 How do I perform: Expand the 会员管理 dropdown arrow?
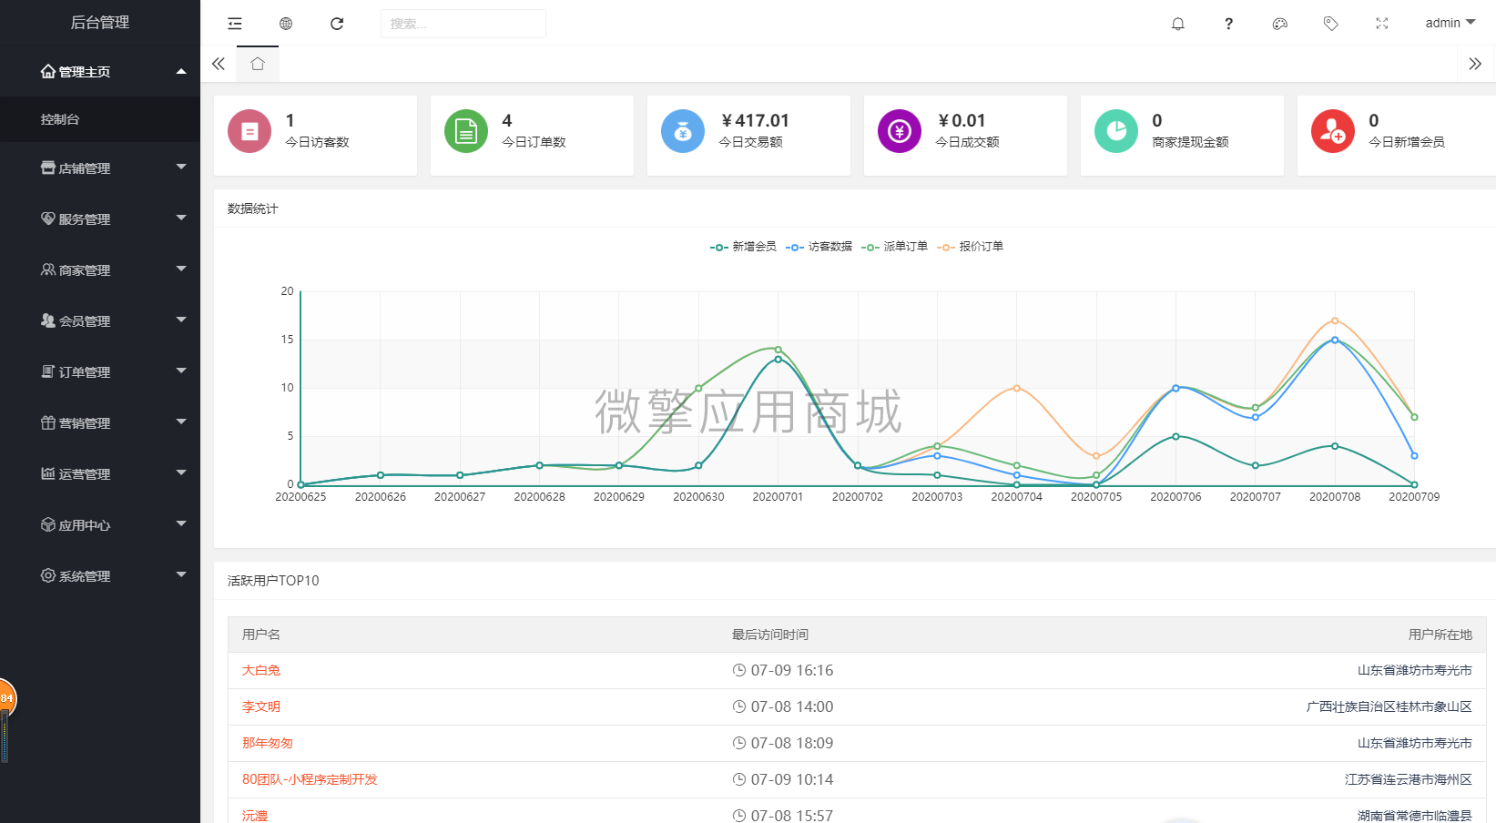pos(181,320)
